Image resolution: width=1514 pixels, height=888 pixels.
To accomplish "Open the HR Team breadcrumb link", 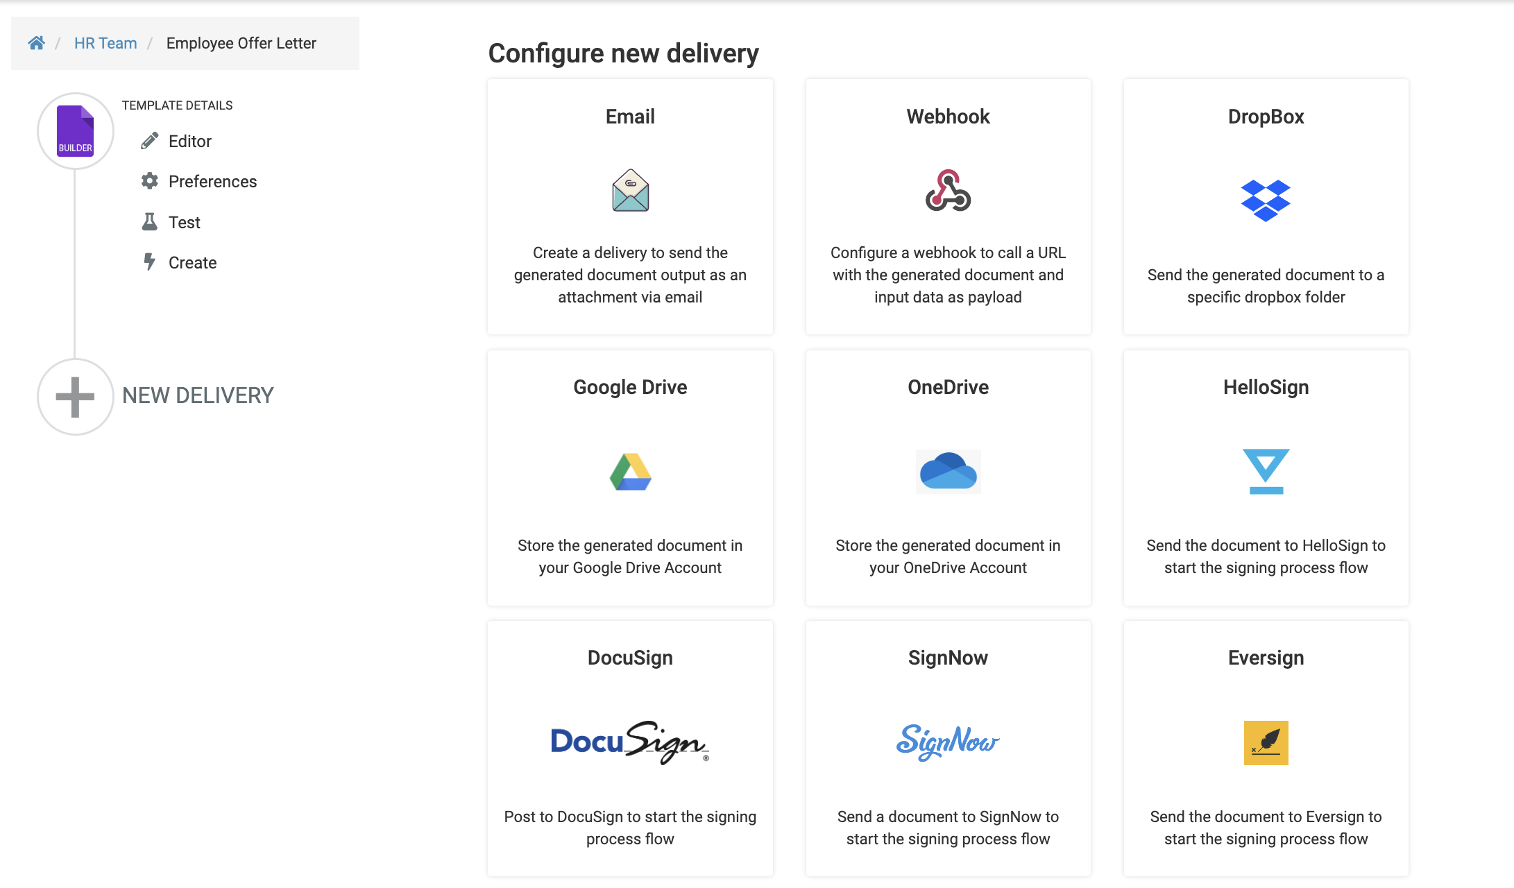I will (105, 43).
